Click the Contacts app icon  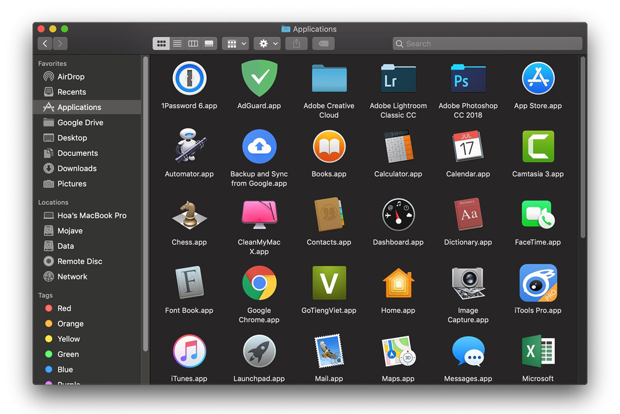click(329, 215)
